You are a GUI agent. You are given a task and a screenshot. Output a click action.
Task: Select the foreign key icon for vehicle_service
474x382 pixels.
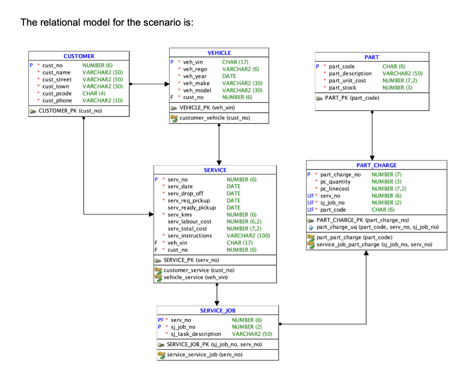tap(158, 277)
